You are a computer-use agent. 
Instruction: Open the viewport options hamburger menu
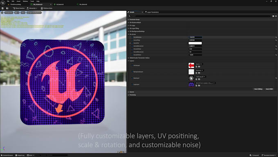click(2, 13)
